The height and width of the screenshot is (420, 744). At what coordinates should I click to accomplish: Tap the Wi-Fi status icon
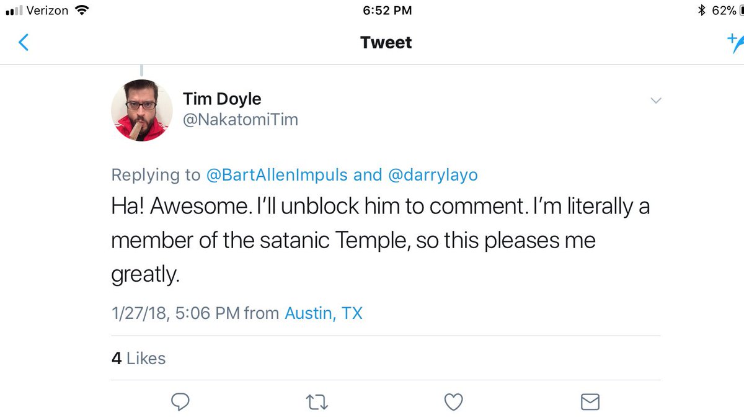click(x=81, y=10)
